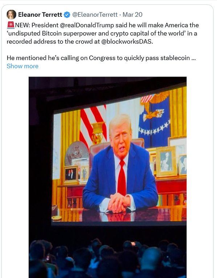This screenshot has height=278, width=217.
Task: Click the trailing ellipsis after stablecoin
Action: pyautogui.click(x=194, y=58)
